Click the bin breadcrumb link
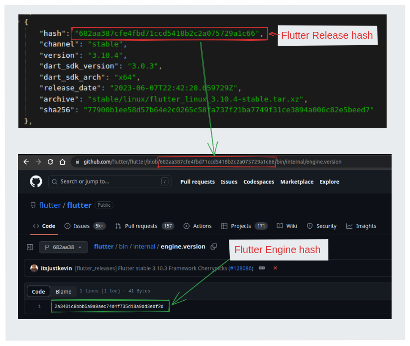The height and width of the screenshot is (346, 410). (x=123, y=247)
